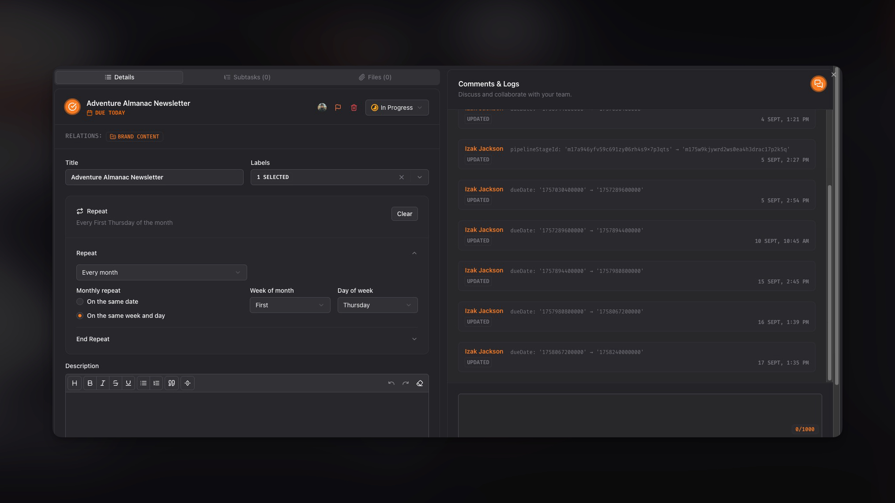Switch to the Files (0) tab
The width and height of the screenshot is (895, 503).
click(x=375, y=77)
